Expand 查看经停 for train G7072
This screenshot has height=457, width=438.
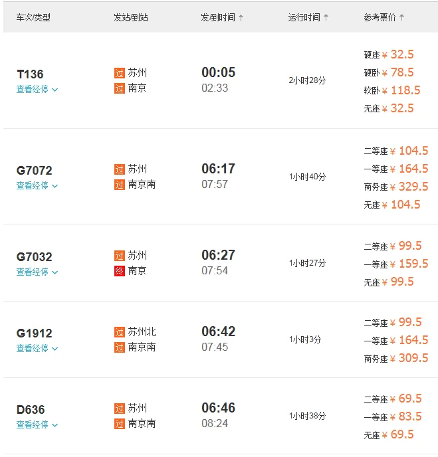point(37,186)
